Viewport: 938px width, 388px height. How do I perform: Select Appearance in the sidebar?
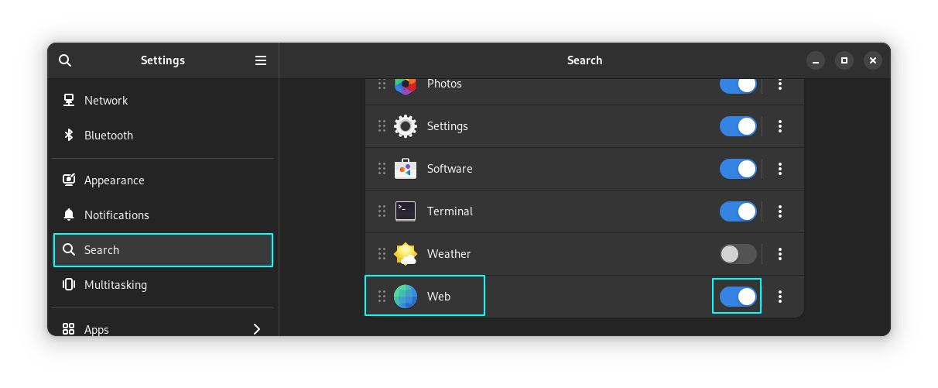114,180
